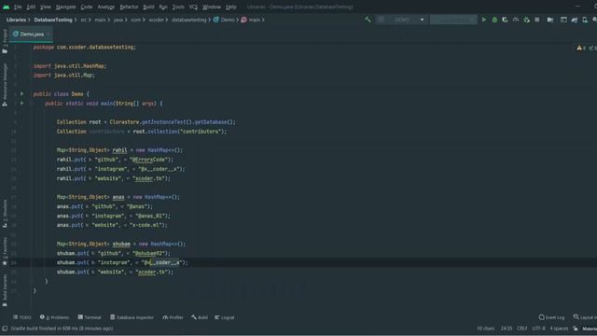Open the Refactor menu
Screen dimensions: 597x336
pyautogui.click(x=129, y=7)
